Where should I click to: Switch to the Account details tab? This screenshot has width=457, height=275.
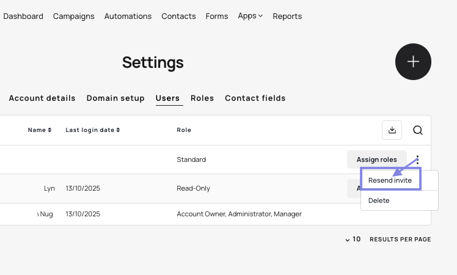pos(42,98)
